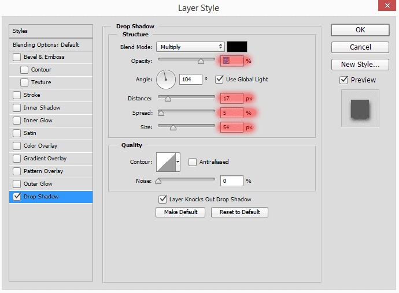Enable the Bevel & Emboss checkbox
399x293 pixels.
tap(17, 57)
